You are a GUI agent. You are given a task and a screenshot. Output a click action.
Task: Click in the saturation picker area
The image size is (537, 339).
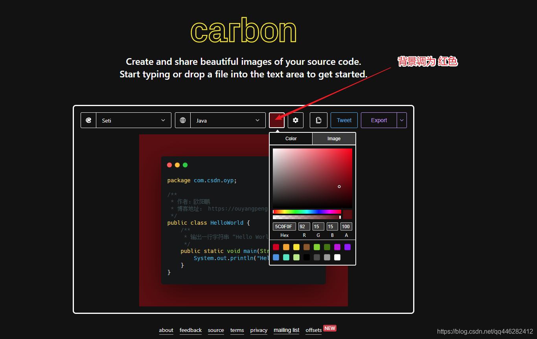point(313,178)
